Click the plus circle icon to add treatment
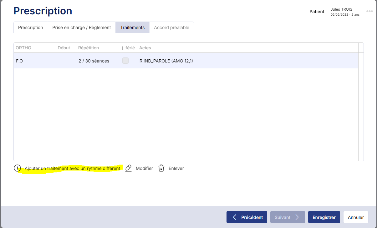 (17, 168)
